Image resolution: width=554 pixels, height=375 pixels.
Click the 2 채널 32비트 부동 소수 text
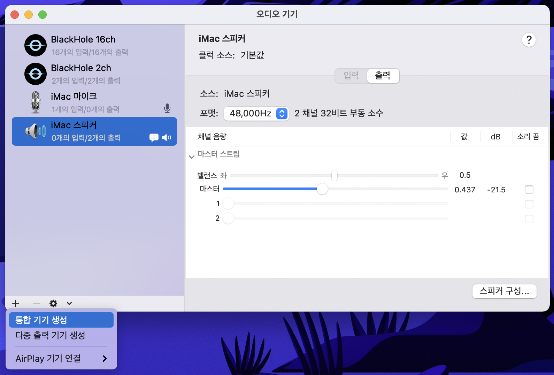[339, 113]
